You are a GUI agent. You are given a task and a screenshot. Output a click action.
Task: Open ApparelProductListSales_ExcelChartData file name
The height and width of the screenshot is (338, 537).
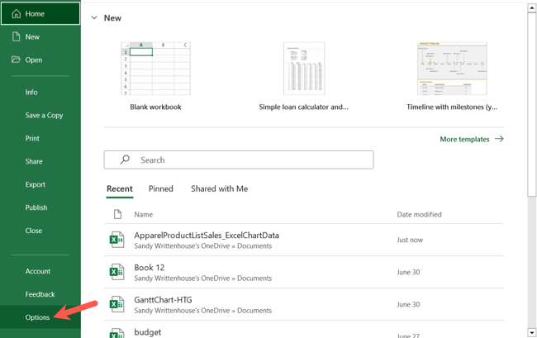pyautogui.click(x=207, y=236)
